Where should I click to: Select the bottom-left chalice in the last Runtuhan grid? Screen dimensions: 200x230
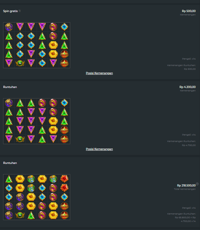click(9, 215)
